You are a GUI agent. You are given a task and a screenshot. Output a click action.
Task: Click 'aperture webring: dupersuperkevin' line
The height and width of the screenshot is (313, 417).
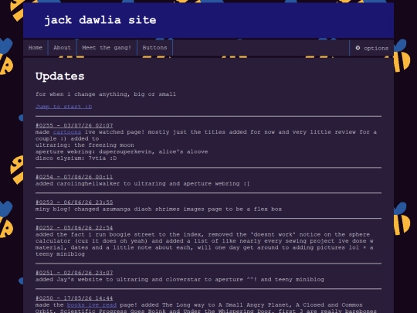pyautogui.click(x=95, y=151)
